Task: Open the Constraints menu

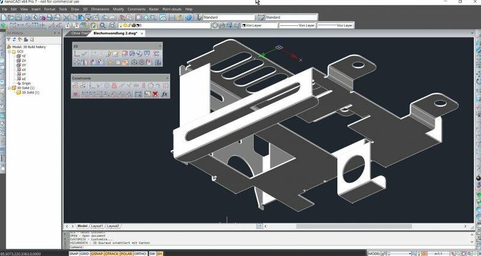Action: click(136, 10)
